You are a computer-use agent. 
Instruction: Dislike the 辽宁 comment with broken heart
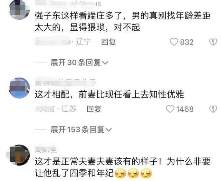pyautogui.click(x=213, y=42)
